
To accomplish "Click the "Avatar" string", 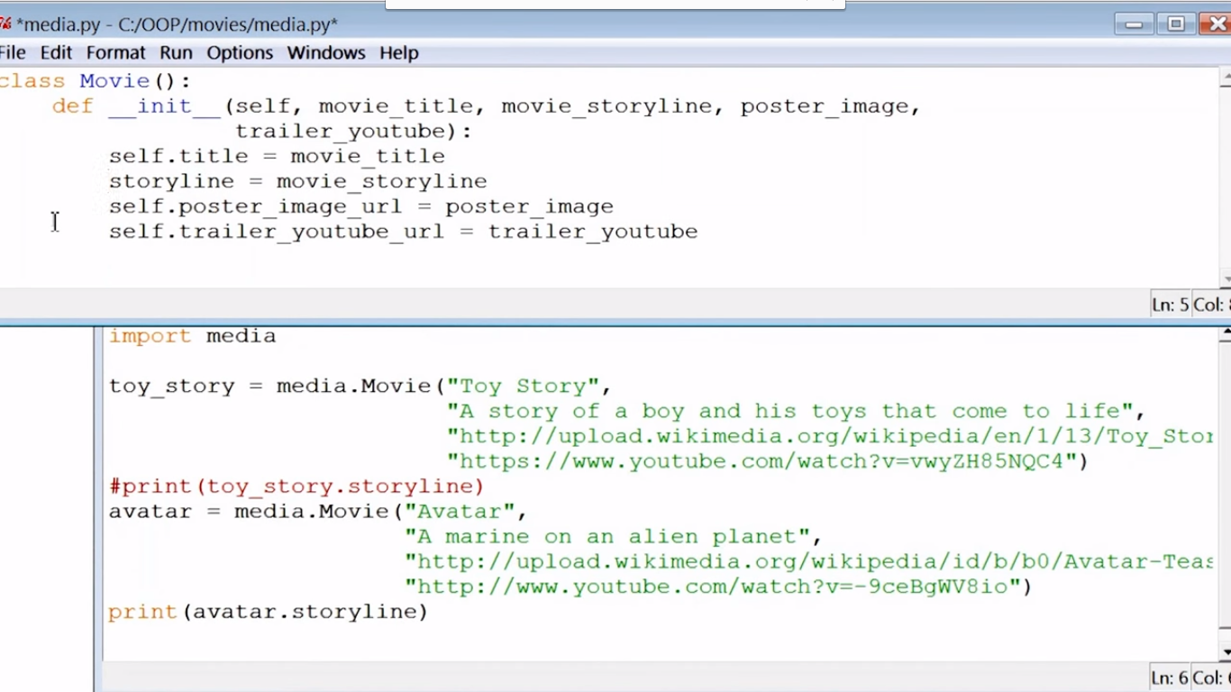I will 460,512.
